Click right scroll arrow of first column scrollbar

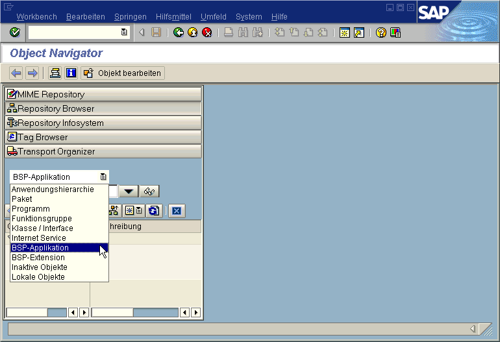[x=84, y=312]
